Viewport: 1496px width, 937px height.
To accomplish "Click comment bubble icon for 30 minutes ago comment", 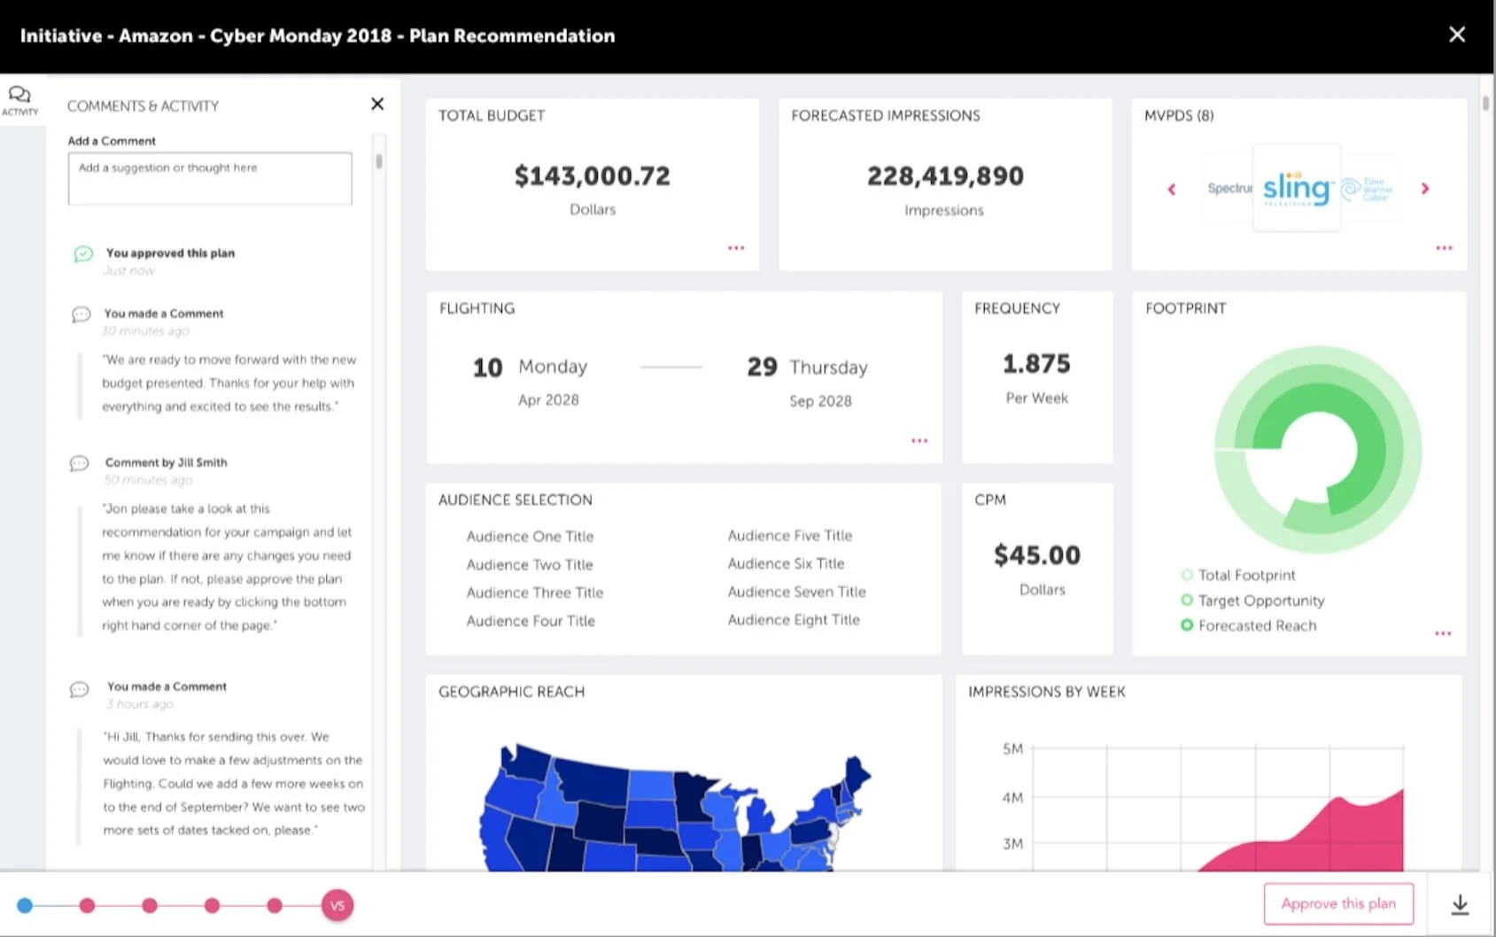I will click(81, 314).
